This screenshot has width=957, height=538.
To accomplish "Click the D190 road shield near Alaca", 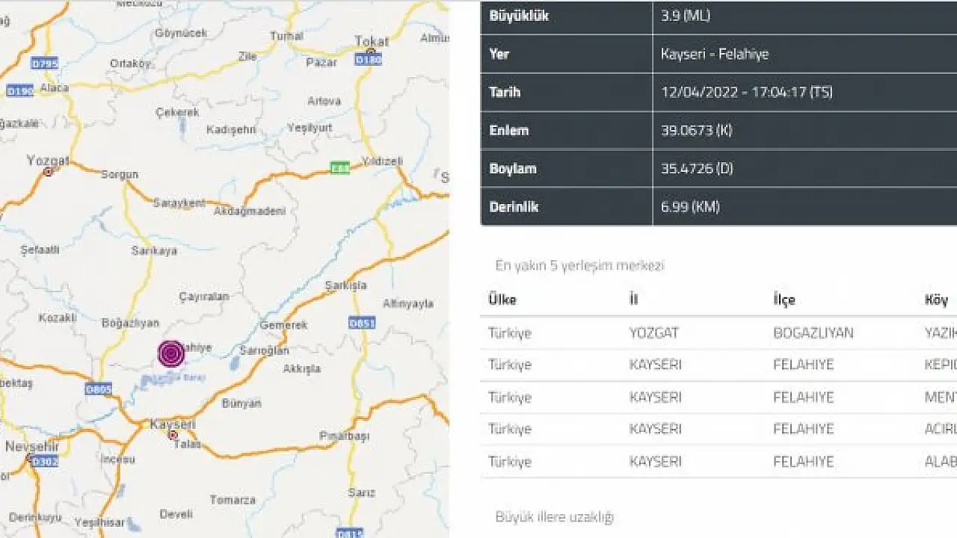I will tap(19, 91).
